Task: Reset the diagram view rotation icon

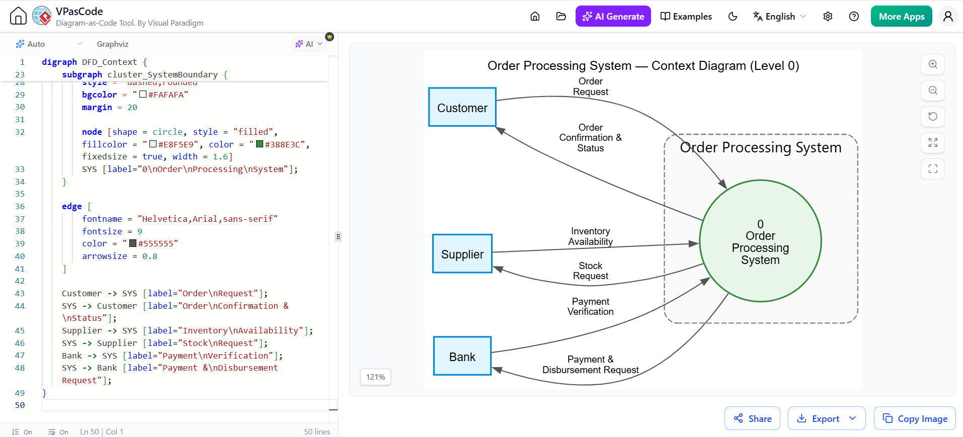Action: (x=933, y=117)
